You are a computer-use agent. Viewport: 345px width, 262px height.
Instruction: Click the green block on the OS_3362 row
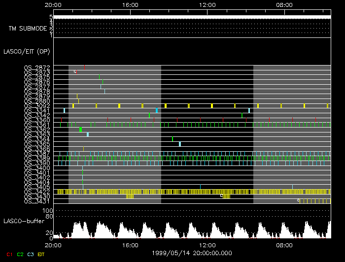[x=80, y=130]
